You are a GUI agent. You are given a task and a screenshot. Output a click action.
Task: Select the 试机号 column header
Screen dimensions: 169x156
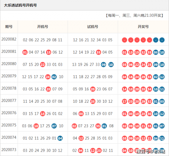pos(93,27)
